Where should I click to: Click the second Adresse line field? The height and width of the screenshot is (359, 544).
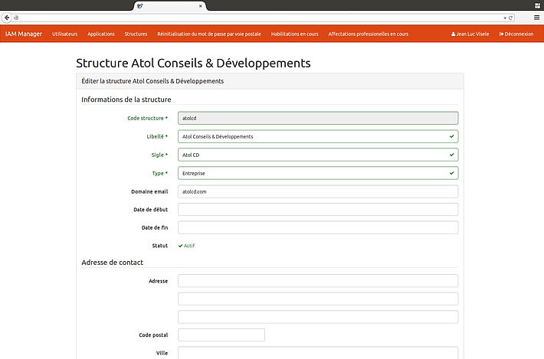318,299
